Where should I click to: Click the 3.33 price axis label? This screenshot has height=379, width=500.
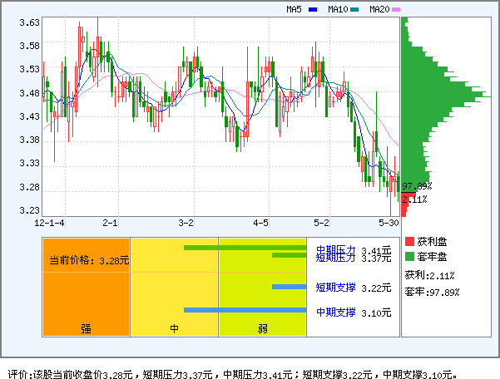pyautogui.click(x=29, y=164)
